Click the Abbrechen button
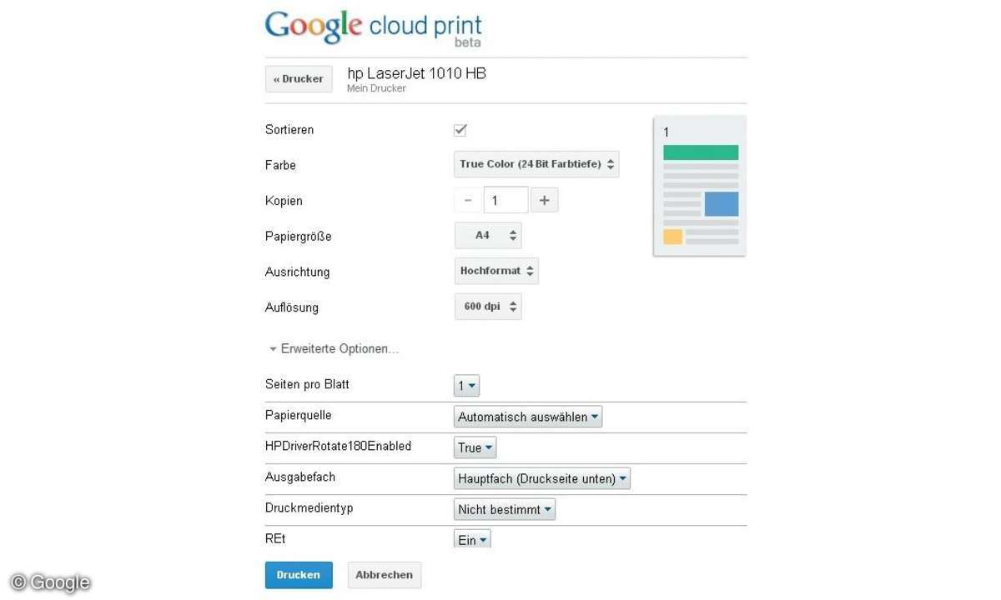Viewport: 1001px width, 600px height. (x=385, y=575)
